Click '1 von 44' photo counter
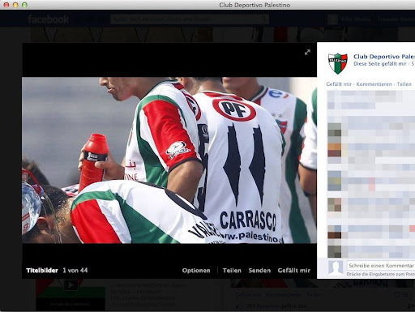This screenshot has width=415, height=312. (x=75, y=271)
